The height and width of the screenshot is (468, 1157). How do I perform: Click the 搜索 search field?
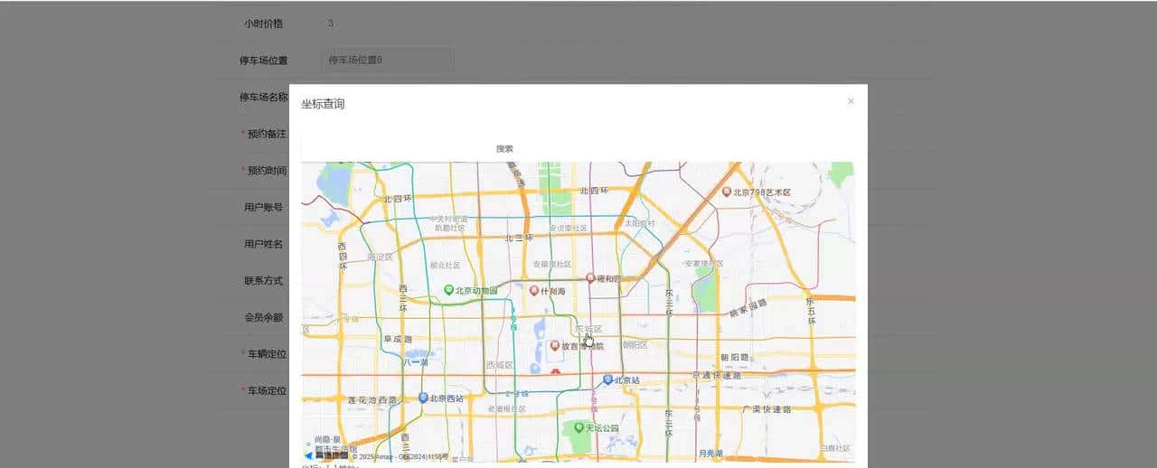(504, 148)
